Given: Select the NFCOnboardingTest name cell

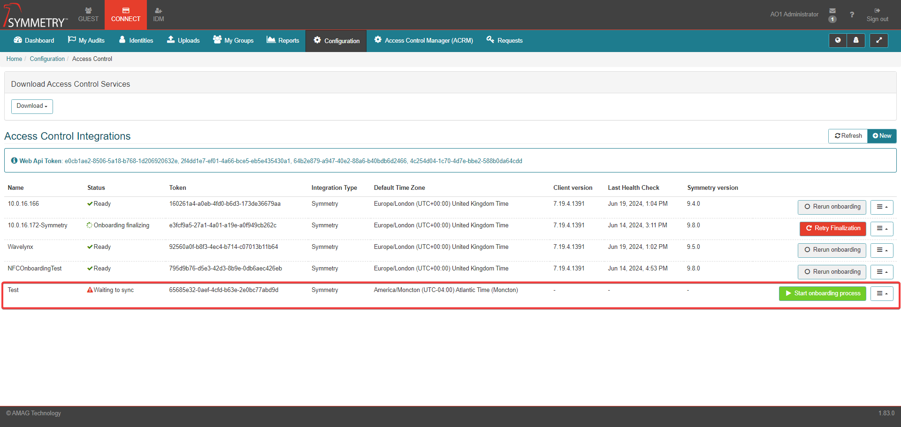Looking at the screenshot, I should click(35, 269).
